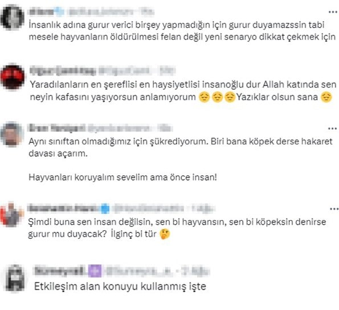Open the fourth commenter's avatar

[11, 215]
